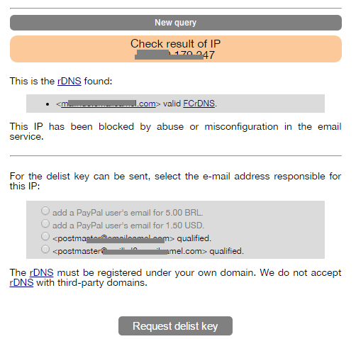Image resolution: width=356 pixels, height=339 pixels.
Task: Open rDNS link before 'with third-party domains'
Action: (21, 282)
